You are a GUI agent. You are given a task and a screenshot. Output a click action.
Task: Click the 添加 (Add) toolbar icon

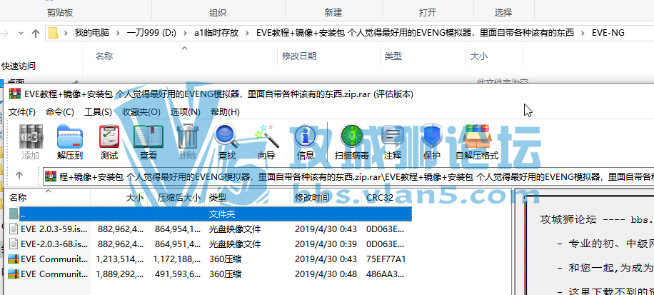click(x=31, y=136)
